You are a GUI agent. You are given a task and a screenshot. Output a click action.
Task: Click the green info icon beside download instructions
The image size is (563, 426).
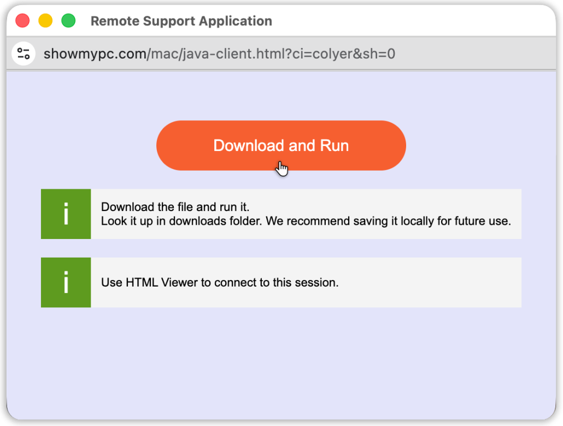tap(66, 214)
